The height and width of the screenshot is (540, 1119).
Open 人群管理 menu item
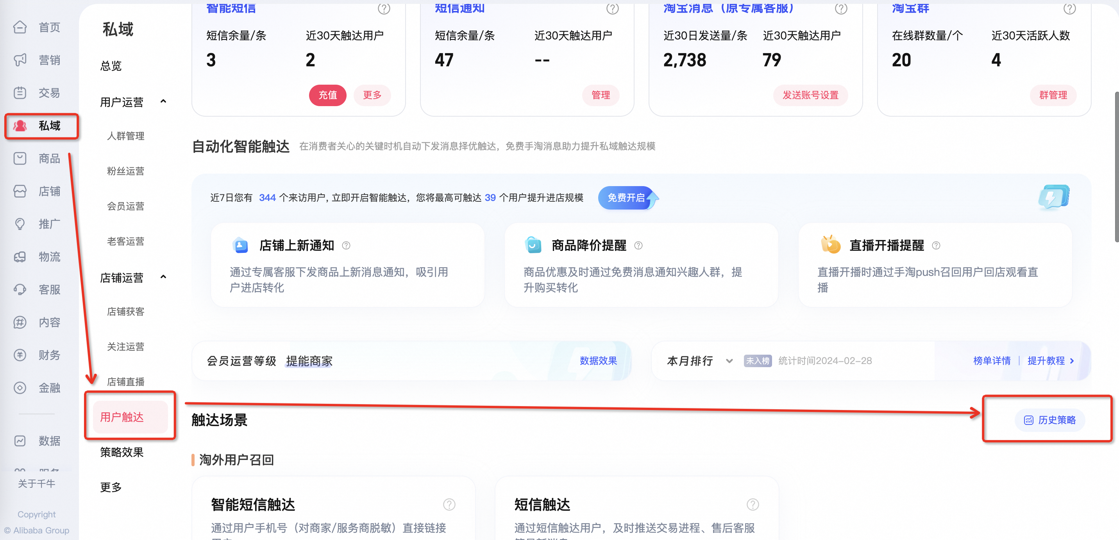(x=125, y=136)
